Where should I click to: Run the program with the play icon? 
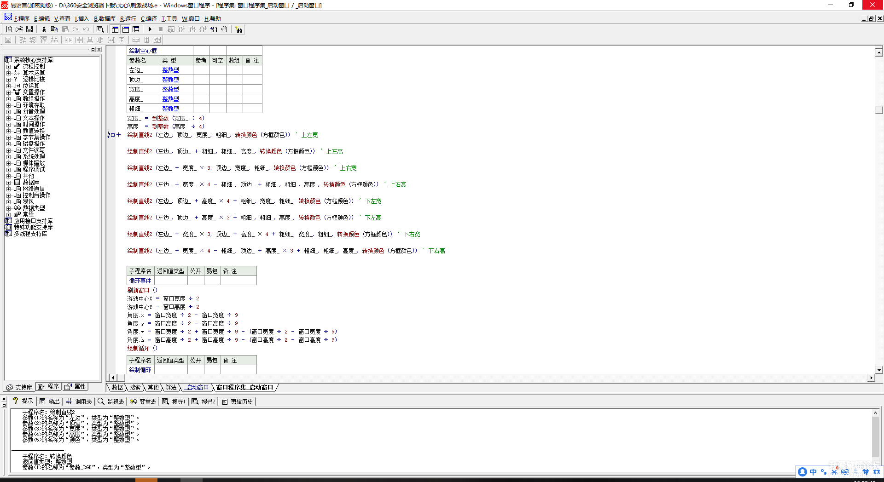(150, 29)
